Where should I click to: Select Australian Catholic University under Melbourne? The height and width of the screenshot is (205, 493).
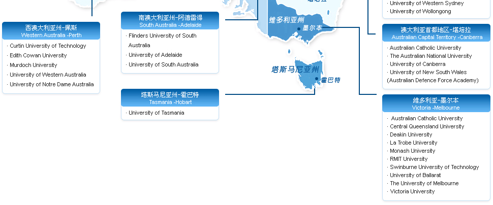426,119
